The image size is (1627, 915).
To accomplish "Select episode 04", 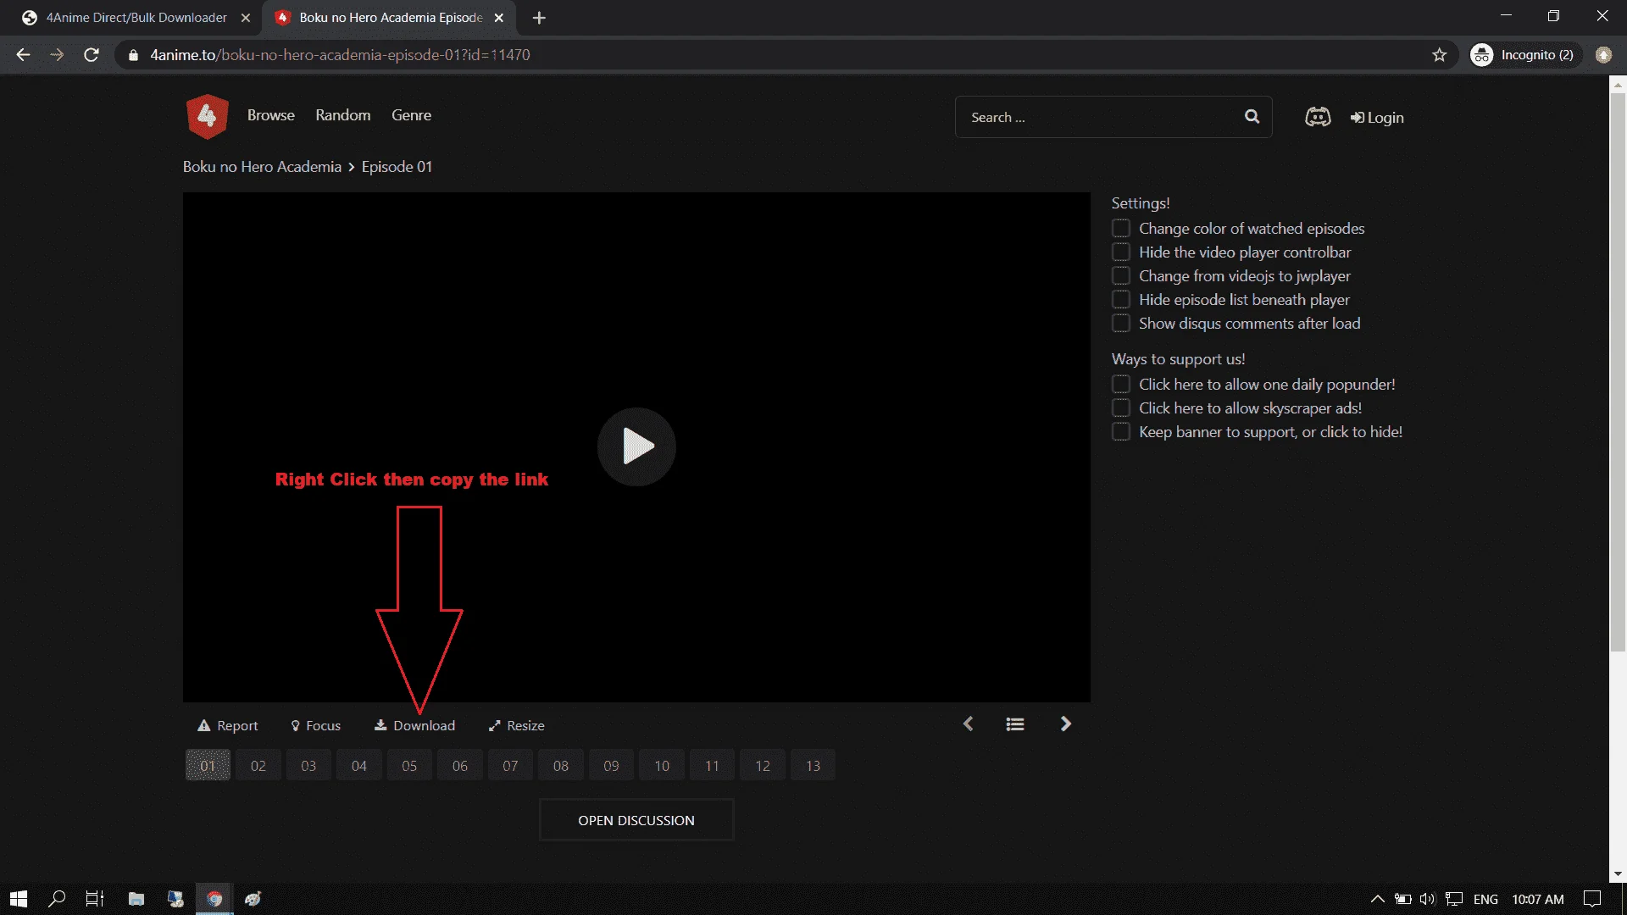I will point(359,766).
